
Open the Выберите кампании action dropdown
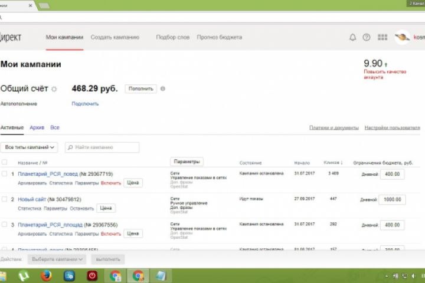click(57, 259)
